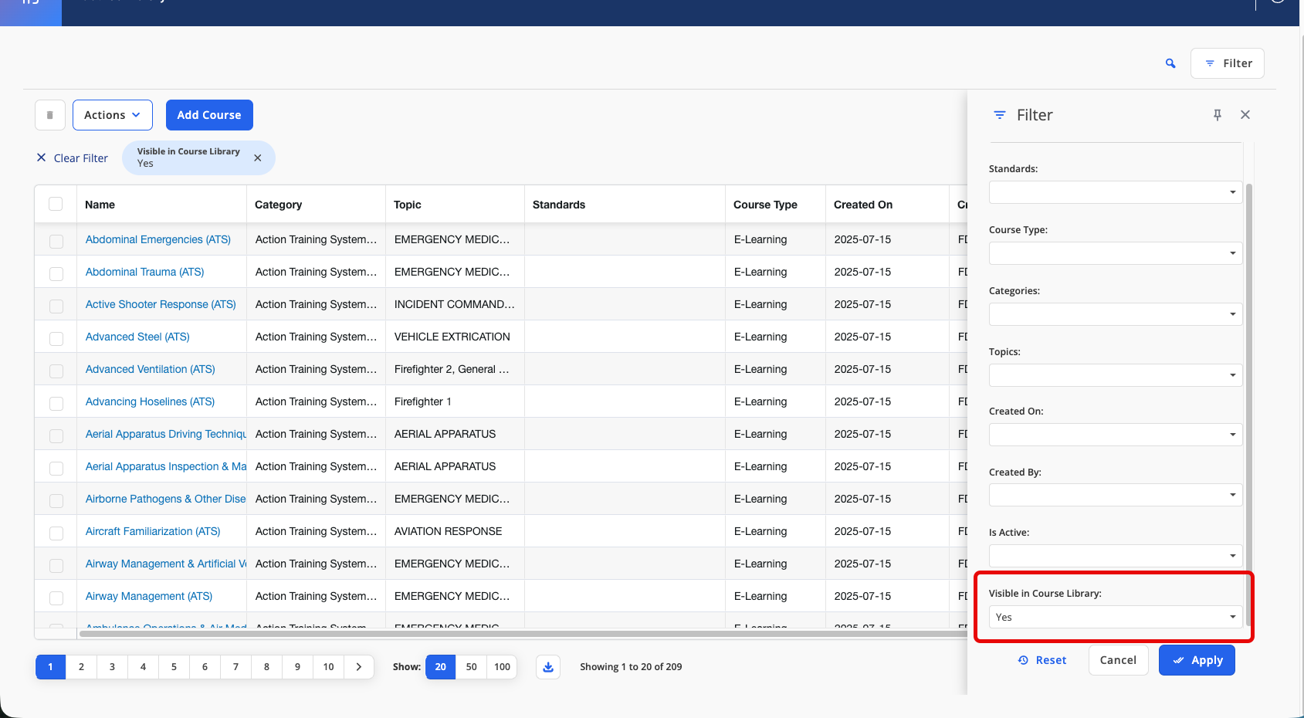Tick the Active Shooter Response (ATS) checkbox
1304x718 pixels.
pyautogui.click(x=56, y=306)
